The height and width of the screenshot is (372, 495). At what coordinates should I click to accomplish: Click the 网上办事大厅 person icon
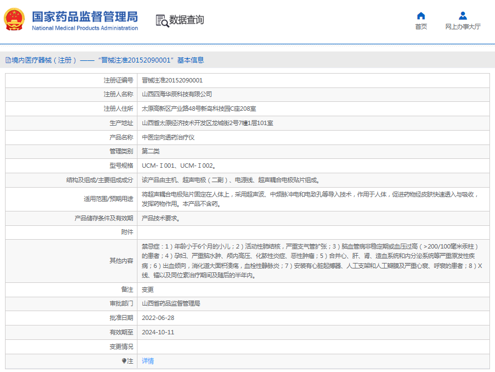coord(463,15)
